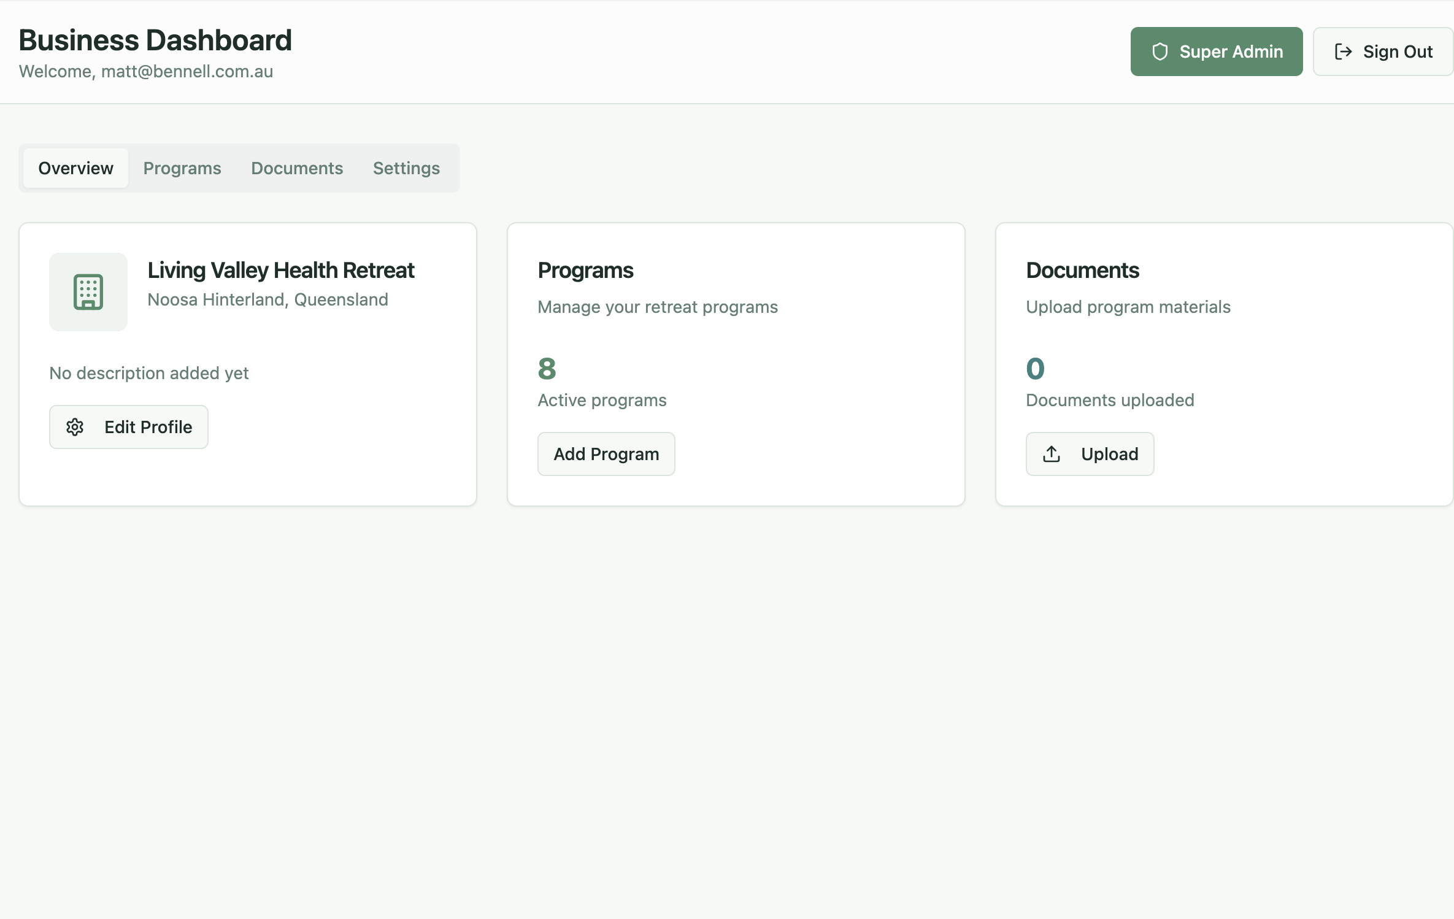The height and width of the screenshot is (919, 1454).
Task: Go to the Settings tab
Action: [406, 168]
